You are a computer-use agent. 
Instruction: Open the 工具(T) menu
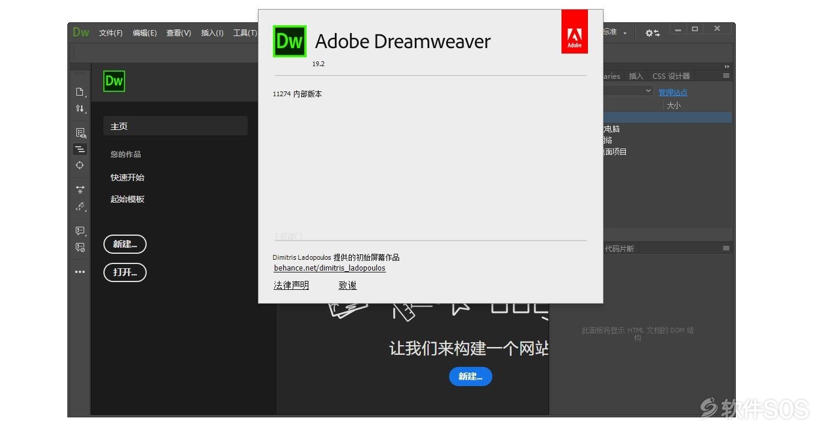click(x=245, y=33)
